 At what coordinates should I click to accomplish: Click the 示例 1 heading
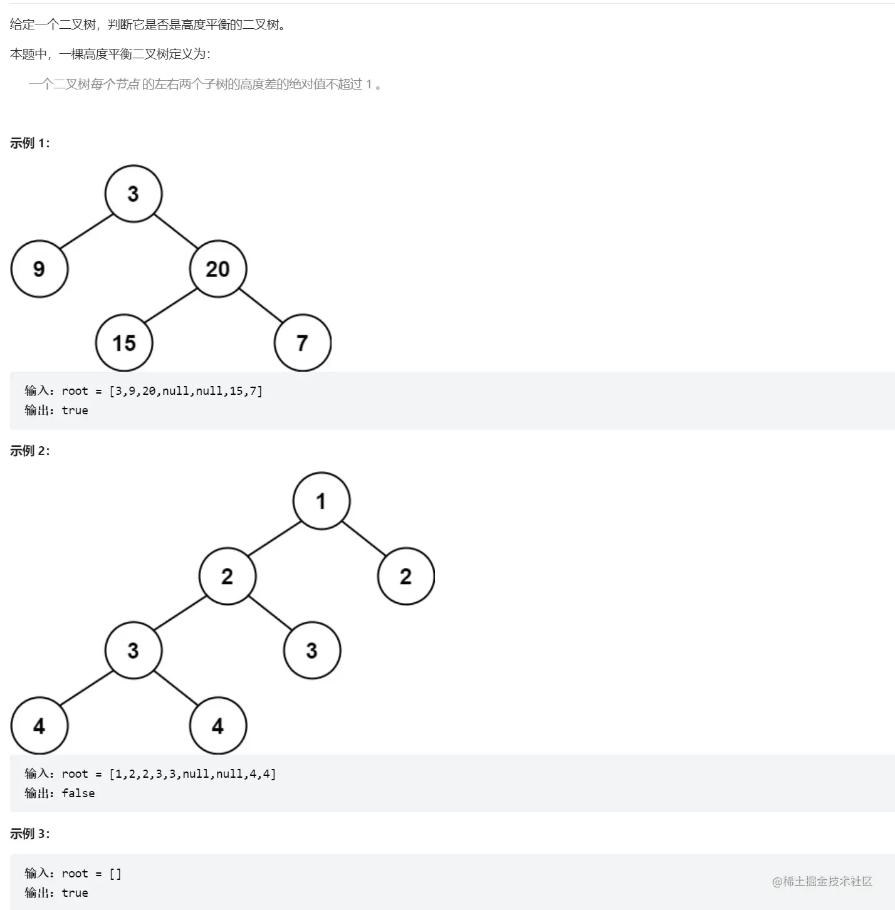coord(29,143)
